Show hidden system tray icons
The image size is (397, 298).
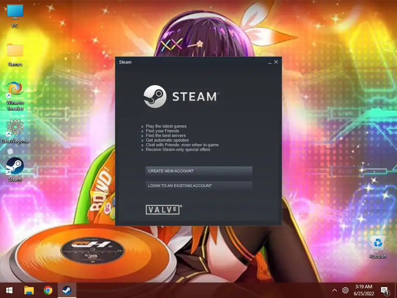(x=335, y=290)
